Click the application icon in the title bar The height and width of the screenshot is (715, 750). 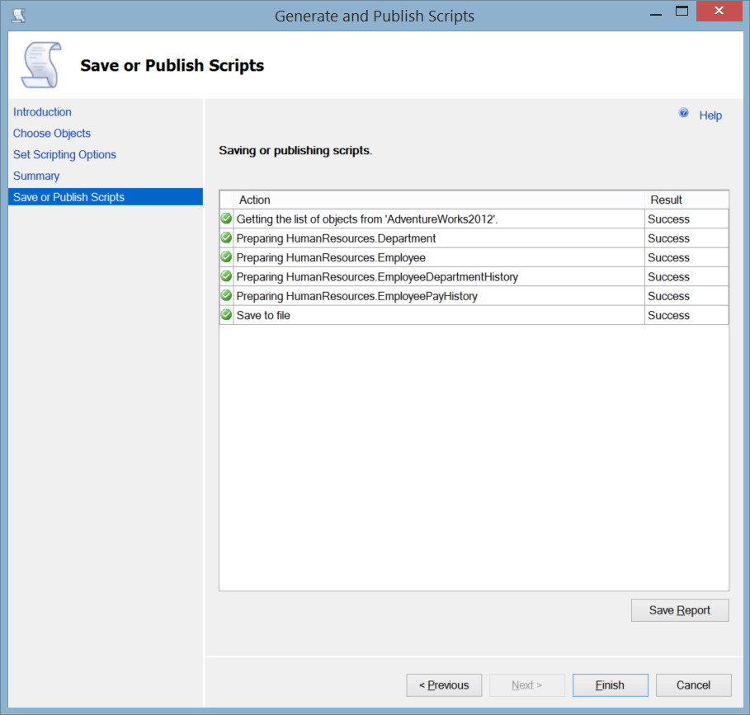[17, 15]
